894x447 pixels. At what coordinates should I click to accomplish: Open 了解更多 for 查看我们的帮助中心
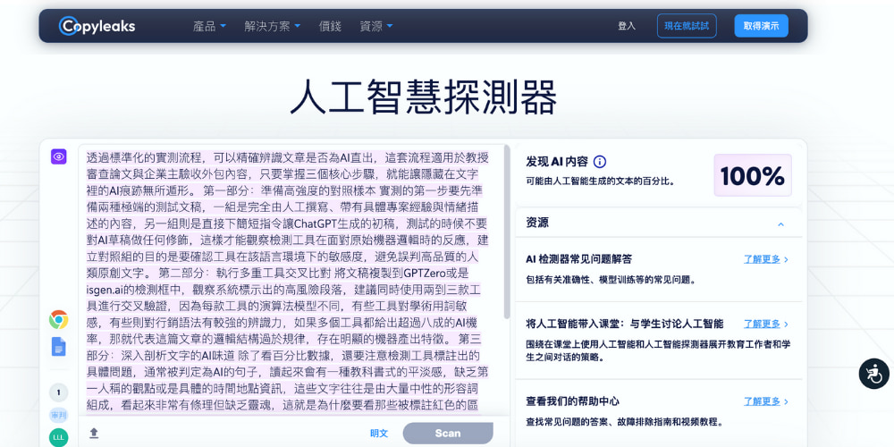(766, 401)
